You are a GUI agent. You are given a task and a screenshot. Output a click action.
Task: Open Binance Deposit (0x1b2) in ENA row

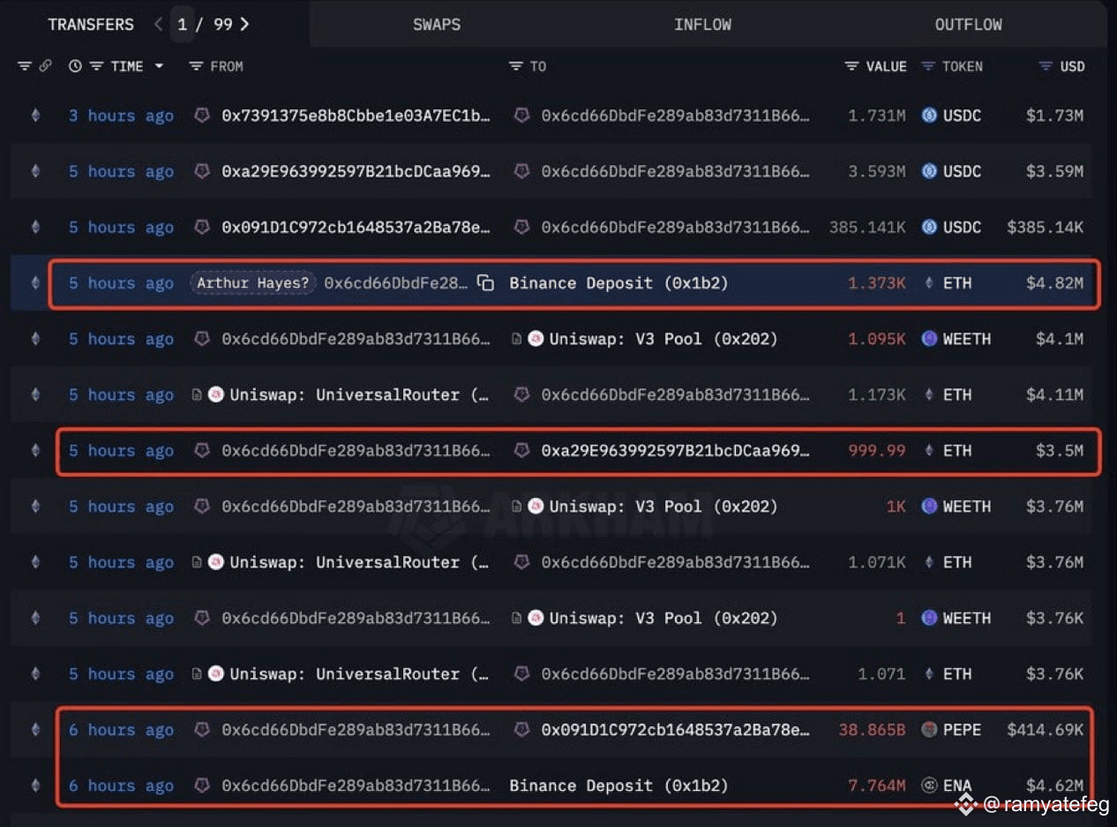click(618, 786)
